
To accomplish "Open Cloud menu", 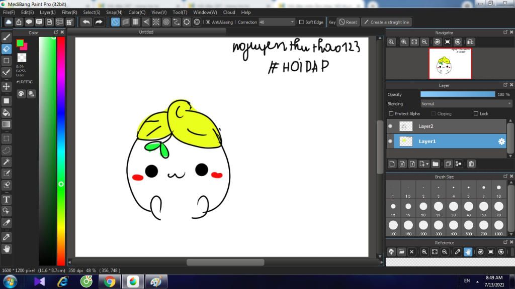I will point(229,12).
